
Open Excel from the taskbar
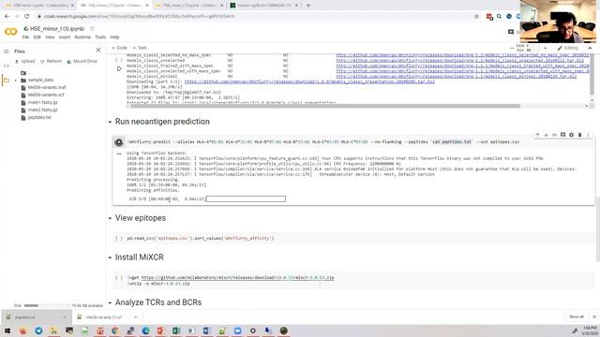[176, 330]
